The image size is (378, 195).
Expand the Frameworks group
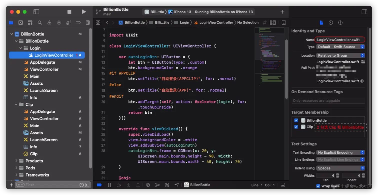tap(16, 175)
